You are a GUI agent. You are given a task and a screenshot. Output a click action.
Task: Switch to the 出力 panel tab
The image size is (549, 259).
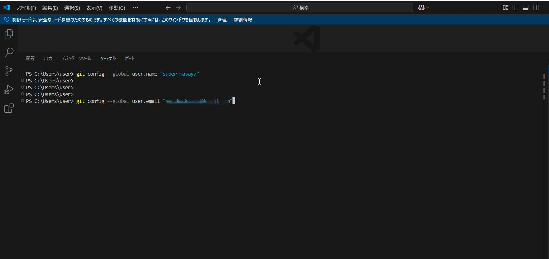[48, 58]
